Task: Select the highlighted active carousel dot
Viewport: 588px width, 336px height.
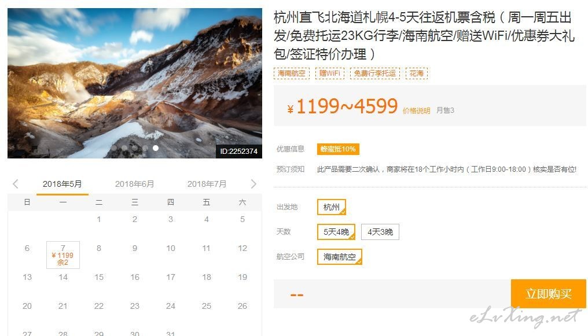Action: [x=156, y=148]
